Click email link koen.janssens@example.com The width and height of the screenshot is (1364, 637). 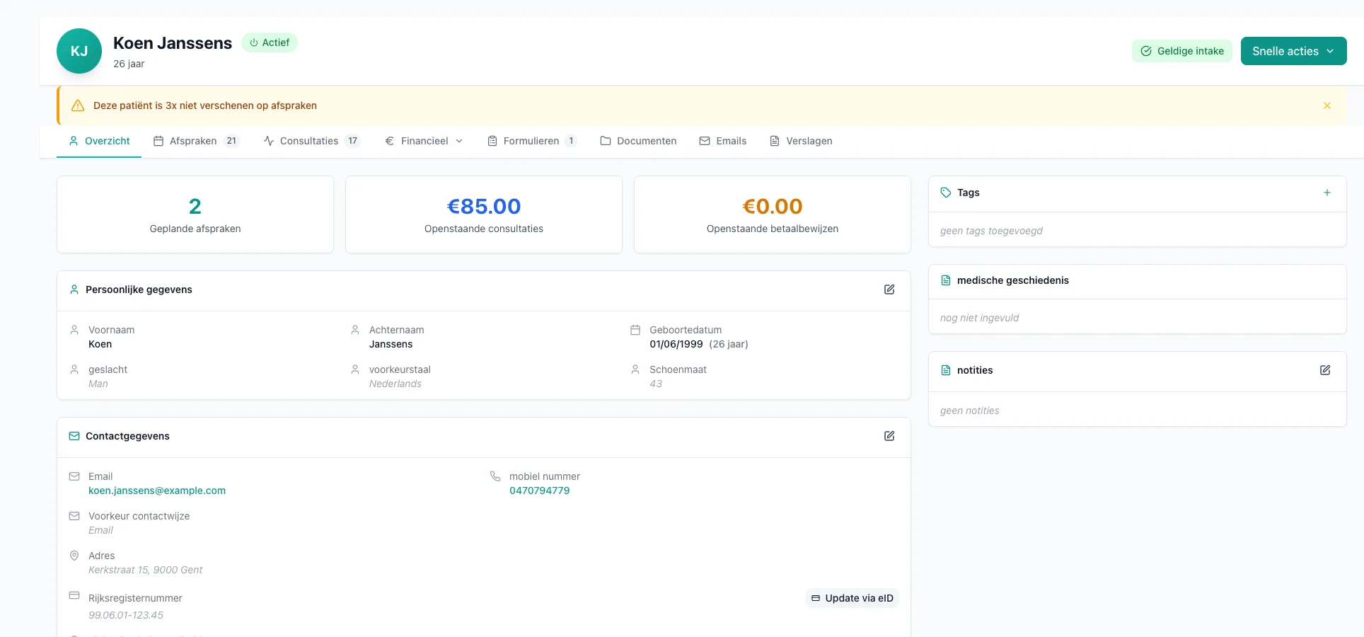click(x=157, y=490)
